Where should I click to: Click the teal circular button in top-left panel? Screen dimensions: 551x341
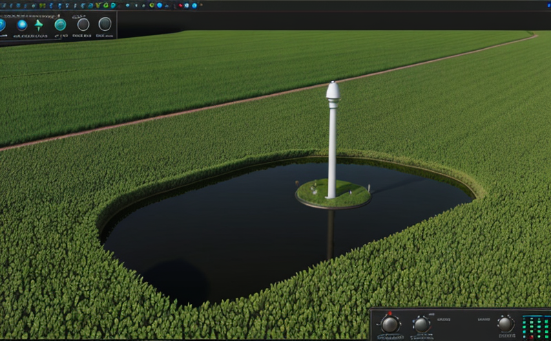pyautogui.click(x=61, y=25)
